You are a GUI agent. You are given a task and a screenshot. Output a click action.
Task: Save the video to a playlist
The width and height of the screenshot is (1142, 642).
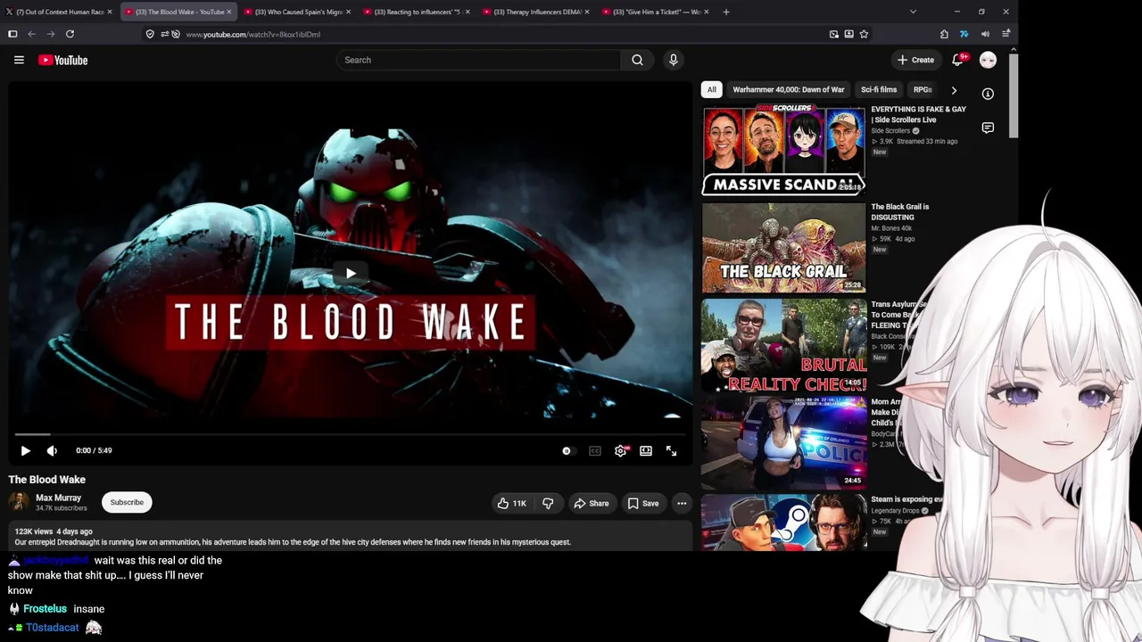(x=643, y=503)
